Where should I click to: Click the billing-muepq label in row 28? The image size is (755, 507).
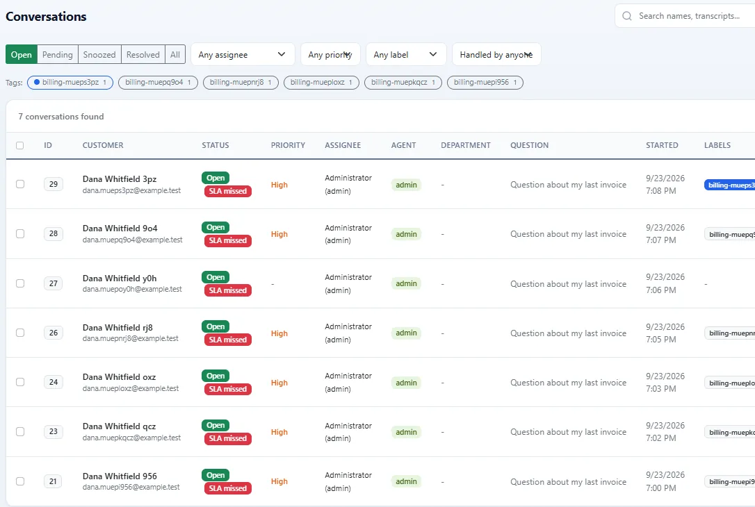click(730, 234)
